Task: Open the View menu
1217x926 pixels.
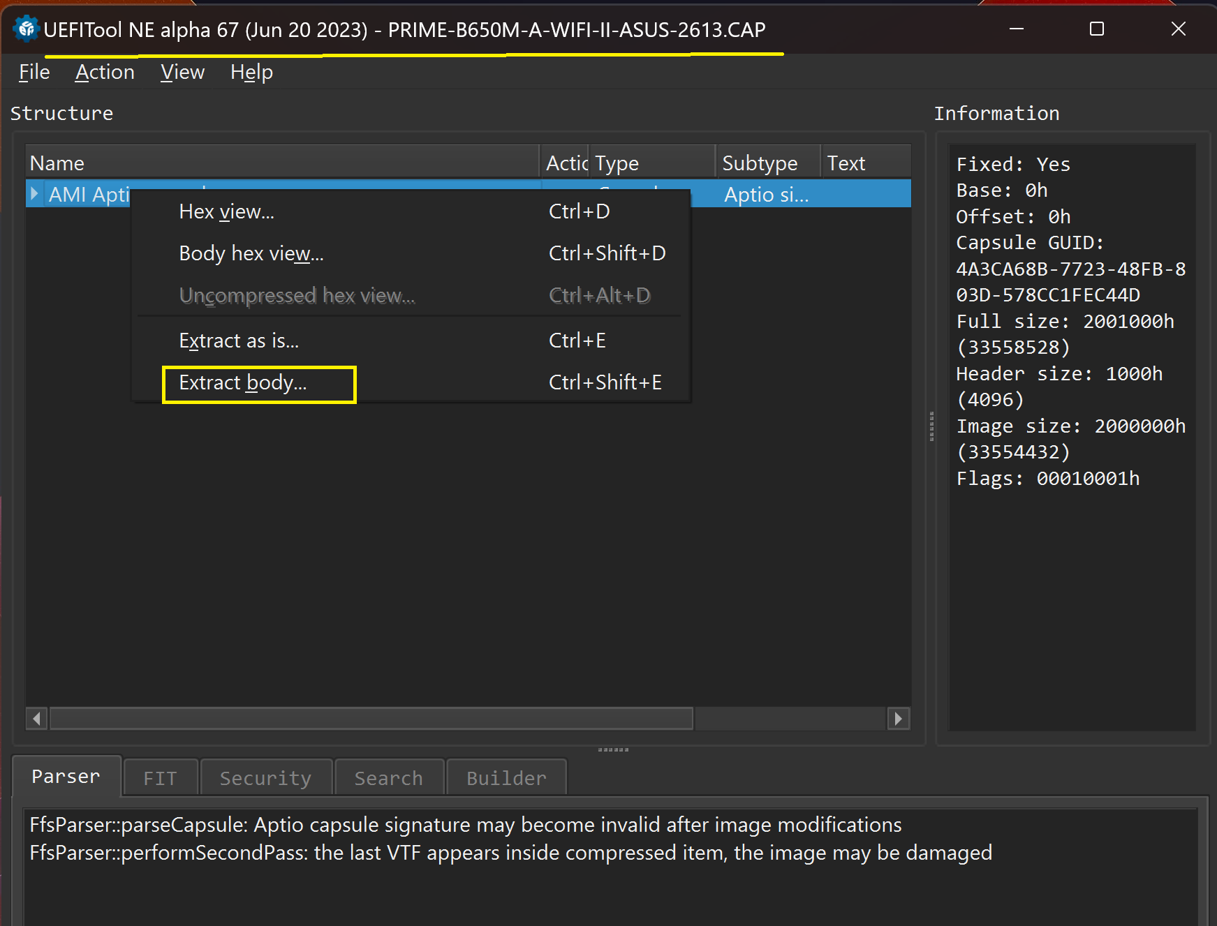Action: point(182,73)
